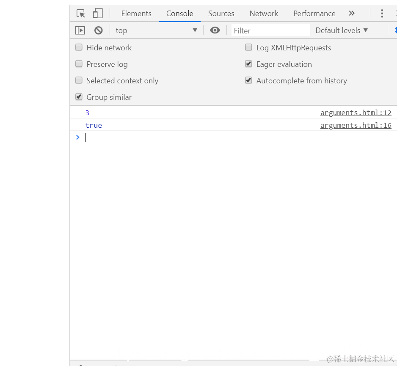The width and height of the screenshot is (397, 366).
Task: Enable the Log XMLHttpRequests checkbox
Action: (x=248, y=47)
